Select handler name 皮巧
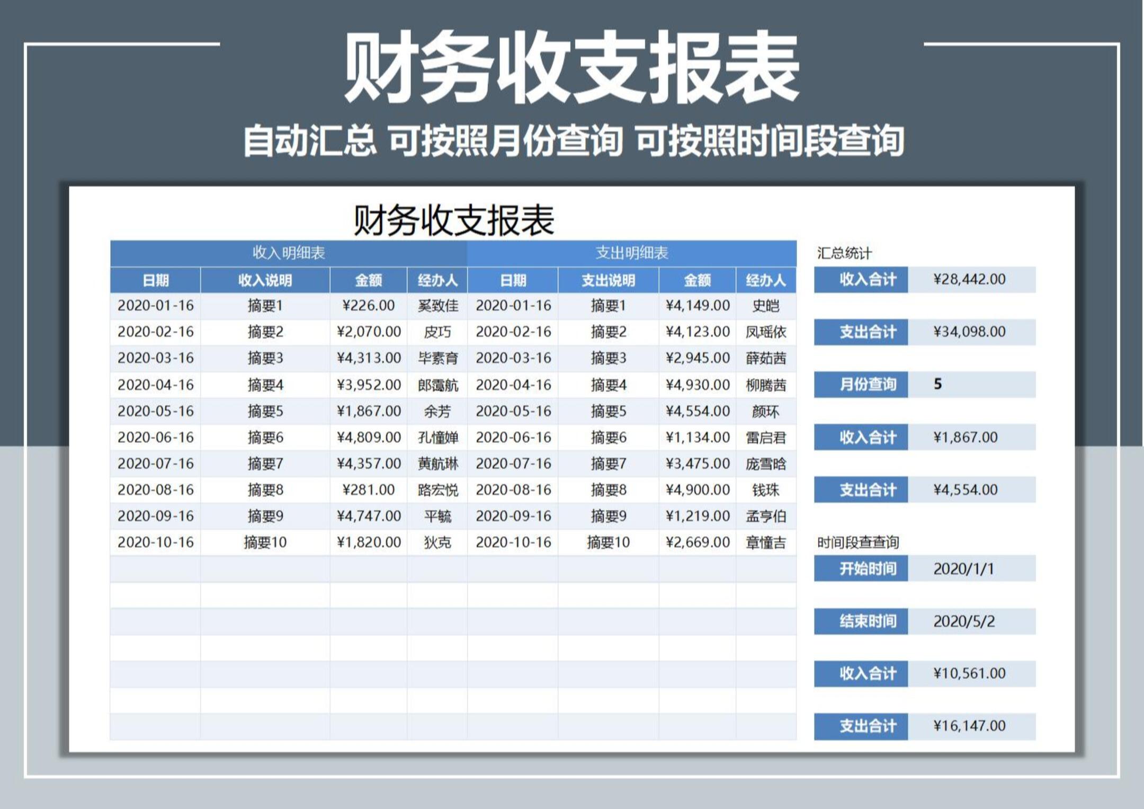The image size is (1144, 809). click(x=437, y=332)
